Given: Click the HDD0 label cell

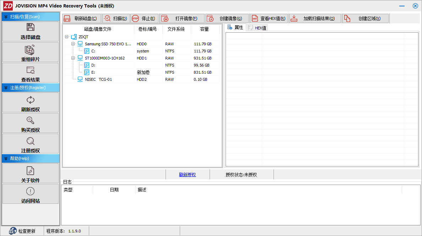Looking at the screenshot, I should coord(142,44).
